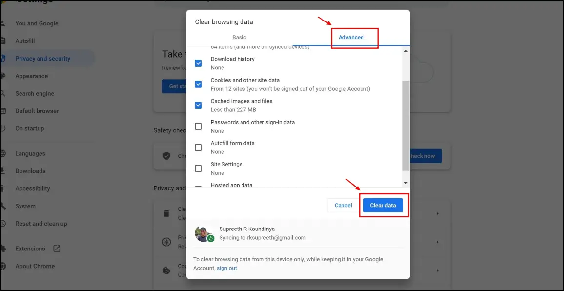
Task: Click the compass icon in Privacy list
Action: (x=166, y=242)
